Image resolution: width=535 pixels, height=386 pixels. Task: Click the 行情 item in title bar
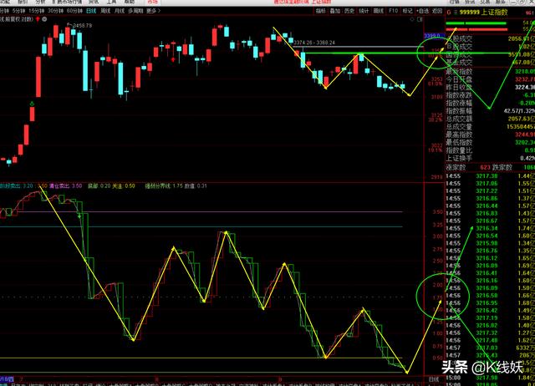pos(454,2)
